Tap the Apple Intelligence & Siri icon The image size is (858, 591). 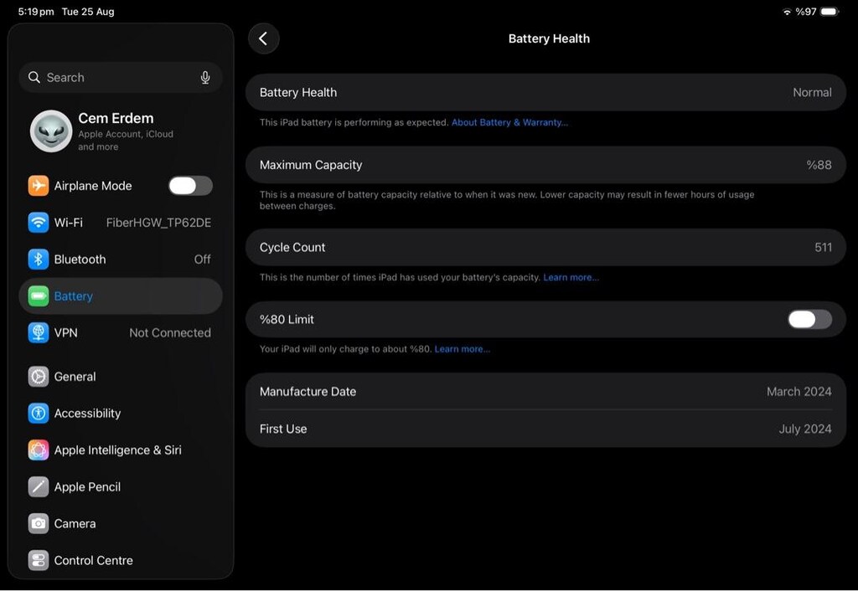point(39,450)
